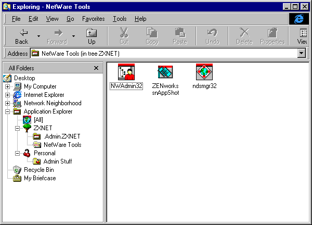The image size is (312, 225).
Task: Click the Views toolbar button
Action: pos(302,36)
